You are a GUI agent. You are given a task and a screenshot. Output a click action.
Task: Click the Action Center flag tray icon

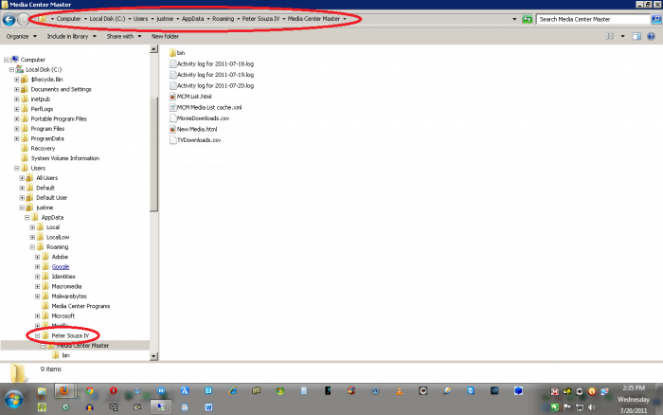click(x=567, y=407)
